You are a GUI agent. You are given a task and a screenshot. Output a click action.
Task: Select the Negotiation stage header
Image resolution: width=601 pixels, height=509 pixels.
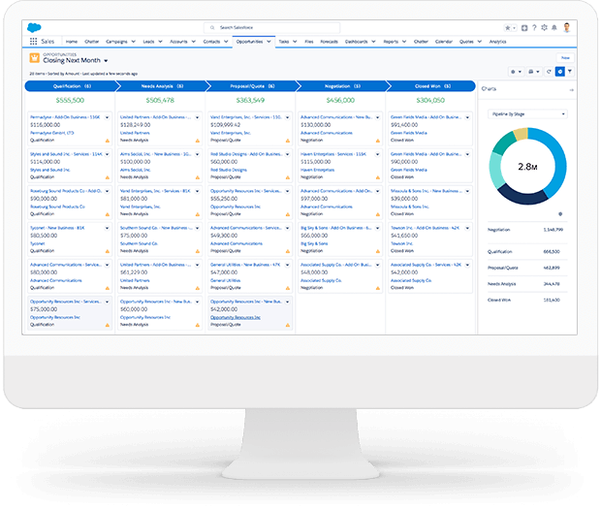coord(342,86)
